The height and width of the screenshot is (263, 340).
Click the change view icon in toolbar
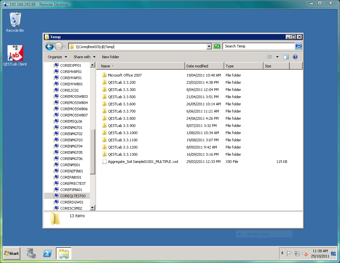(x=269, y=57)
